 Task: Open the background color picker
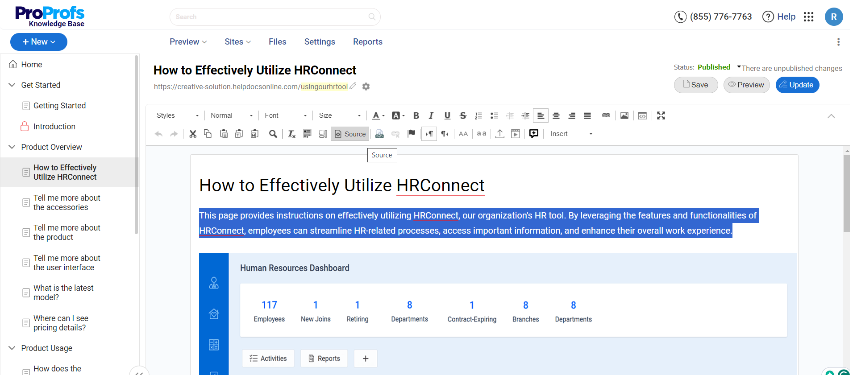(398, 115)
